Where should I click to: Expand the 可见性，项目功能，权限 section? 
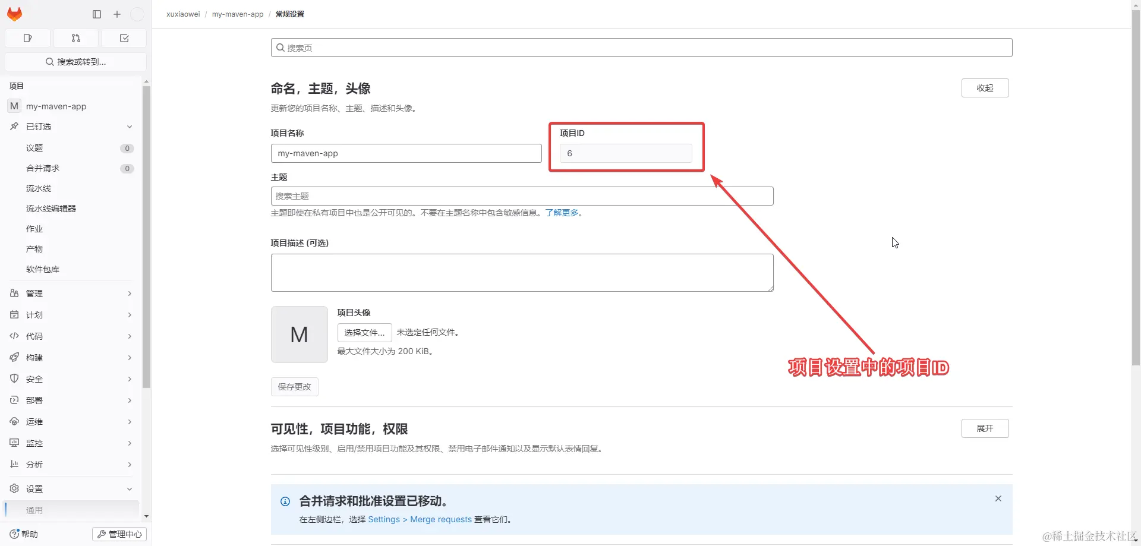985,428
